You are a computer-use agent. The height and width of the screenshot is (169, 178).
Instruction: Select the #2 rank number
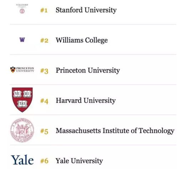44,41
